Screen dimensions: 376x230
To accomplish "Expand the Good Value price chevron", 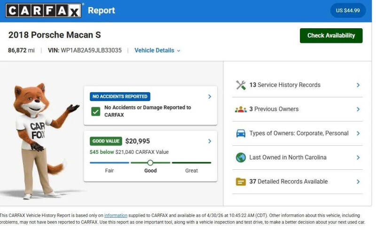I will tap(210, 141).
